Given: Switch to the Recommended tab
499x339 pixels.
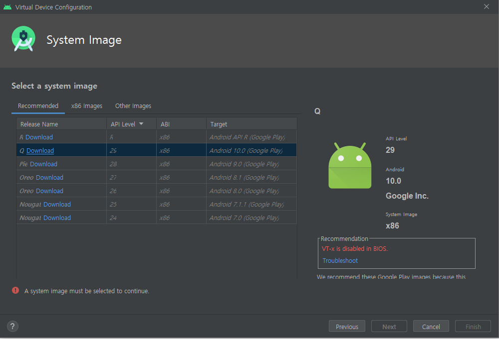Looking at the screenshot, I should (x=38, y=106).
